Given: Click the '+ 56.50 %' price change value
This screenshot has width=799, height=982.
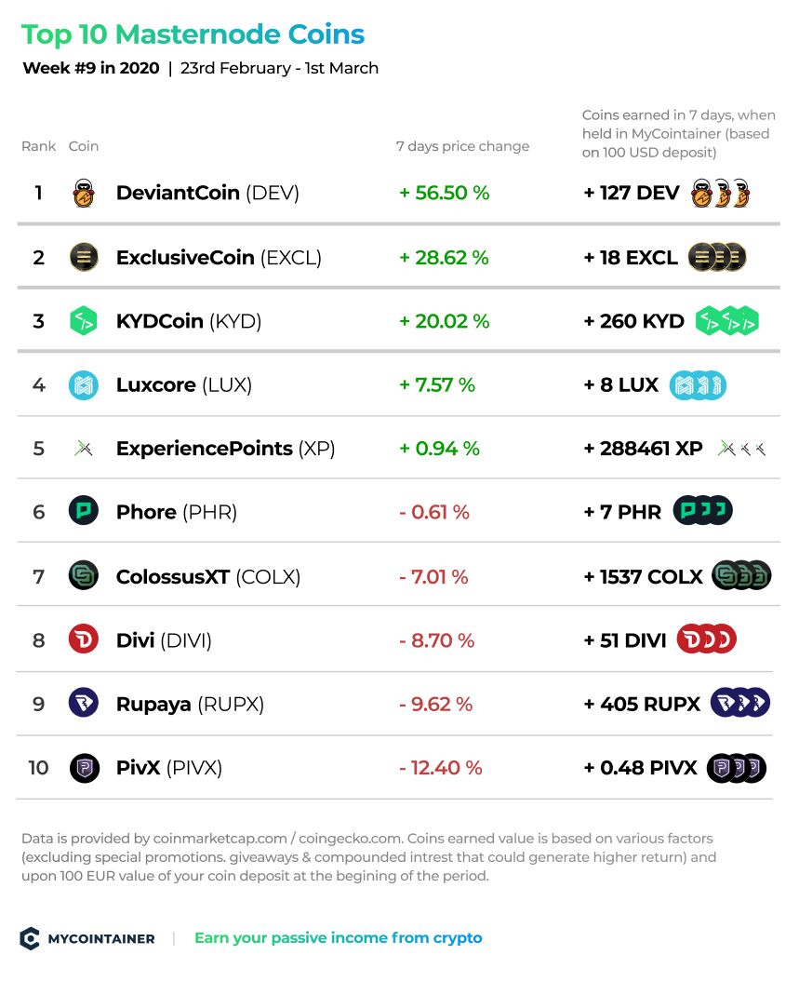Looking at the screenshot, I should click(445, 193).
